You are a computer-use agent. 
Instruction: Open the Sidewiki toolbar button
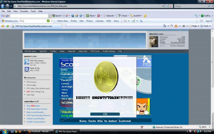tap(109, 16)
